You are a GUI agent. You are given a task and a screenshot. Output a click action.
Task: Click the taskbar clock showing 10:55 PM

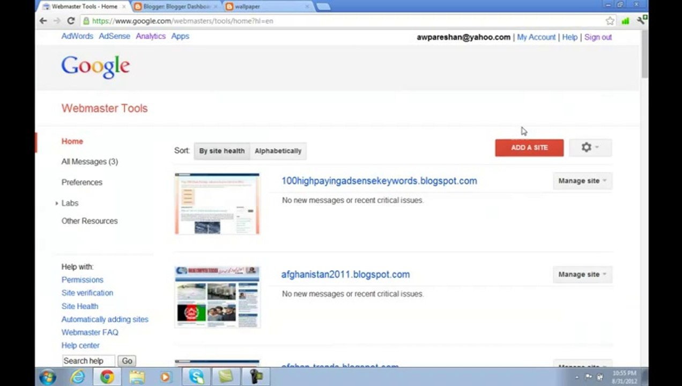click(624, 377)
